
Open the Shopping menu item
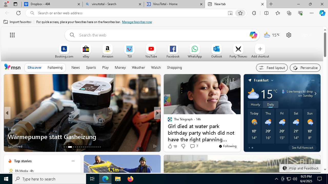[x=174, y=67]
